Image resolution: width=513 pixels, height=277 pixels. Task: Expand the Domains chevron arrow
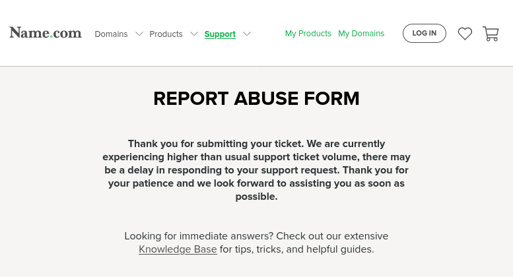click(139, 34)
